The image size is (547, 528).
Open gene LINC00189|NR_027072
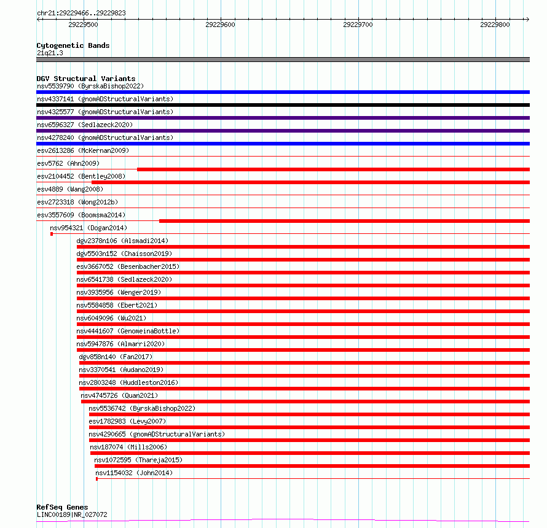click(72, 514)
